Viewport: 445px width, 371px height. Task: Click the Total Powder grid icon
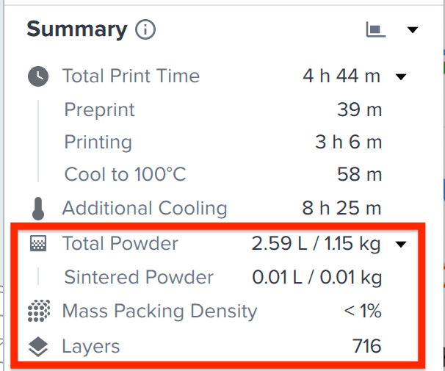point(38,243)
